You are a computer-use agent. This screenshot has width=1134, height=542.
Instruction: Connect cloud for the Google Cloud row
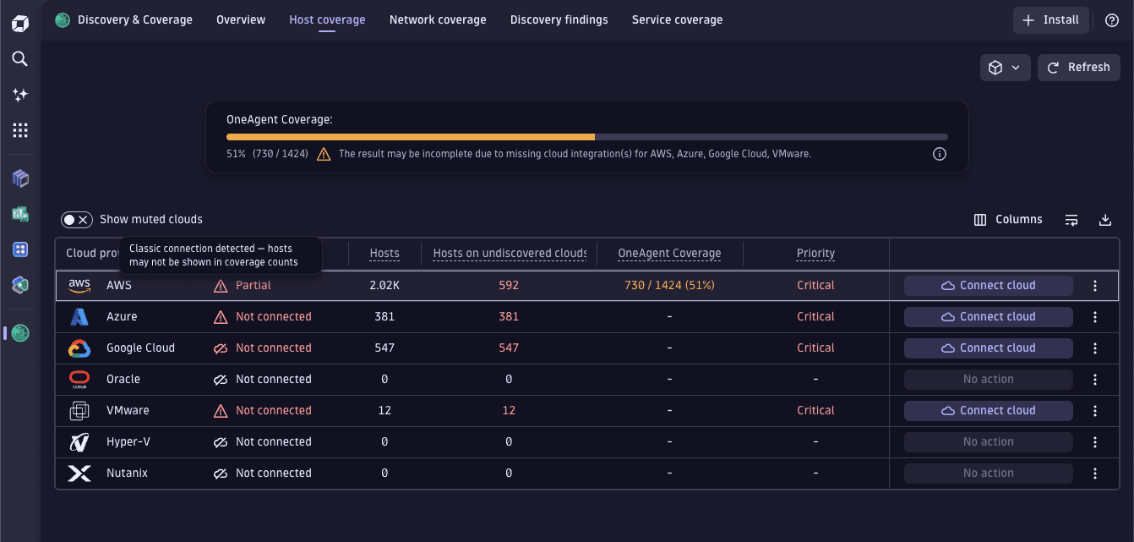(989, 348)
